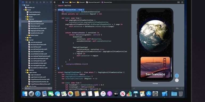Open Safari from the Dock
The image size is (205, 102).
pyautogui.click(x=38, y=94)
